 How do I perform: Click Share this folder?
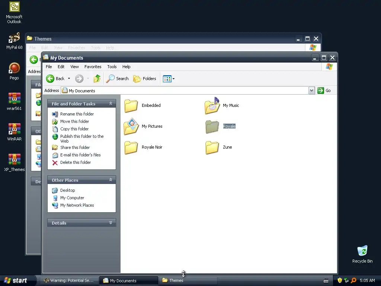[75, 147]
